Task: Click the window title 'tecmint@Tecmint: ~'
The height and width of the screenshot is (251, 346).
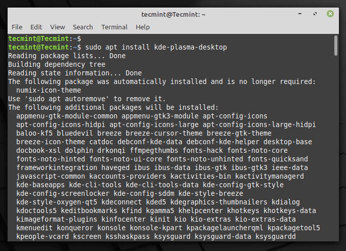Action: 173,14
